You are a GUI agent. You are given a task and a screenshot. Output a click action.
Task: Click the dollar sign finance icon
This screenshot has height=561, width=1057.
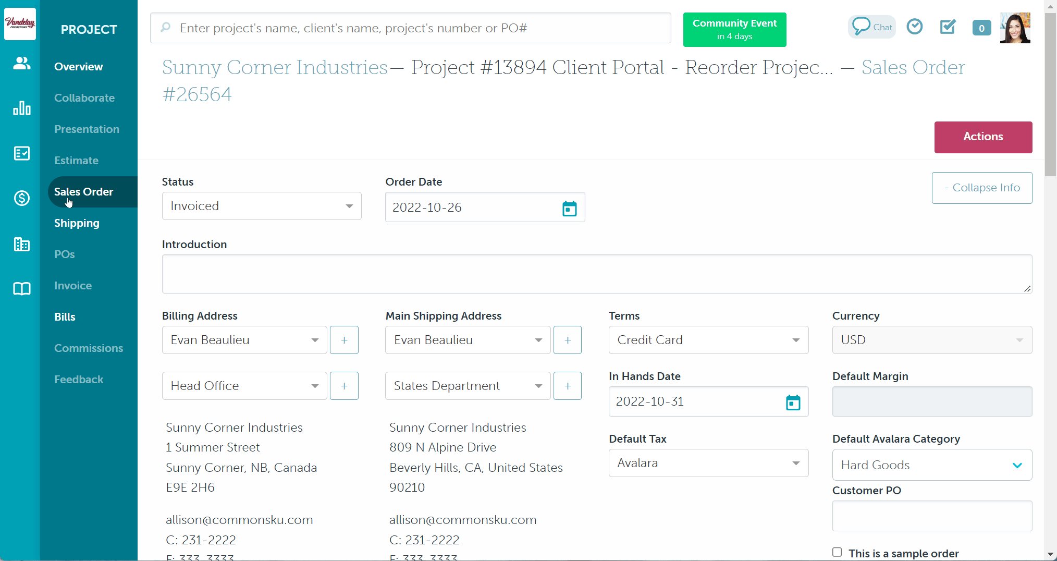[x=21, y=198]
